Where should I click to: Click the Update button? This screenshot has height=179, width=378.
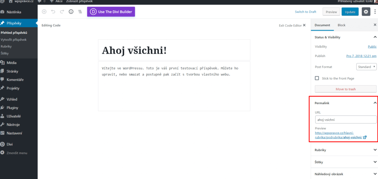pos(350,12)
